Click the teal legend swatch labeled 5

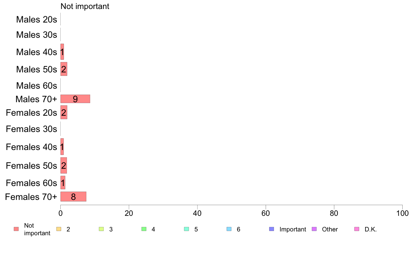(187, 229)
